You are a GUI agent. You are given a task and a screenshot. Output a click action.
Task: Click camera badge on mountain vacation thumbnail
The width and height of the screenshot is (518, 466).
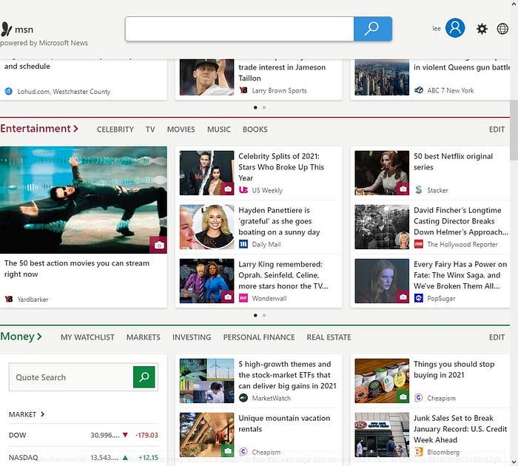pyautogui.click(x=227, y=450)
